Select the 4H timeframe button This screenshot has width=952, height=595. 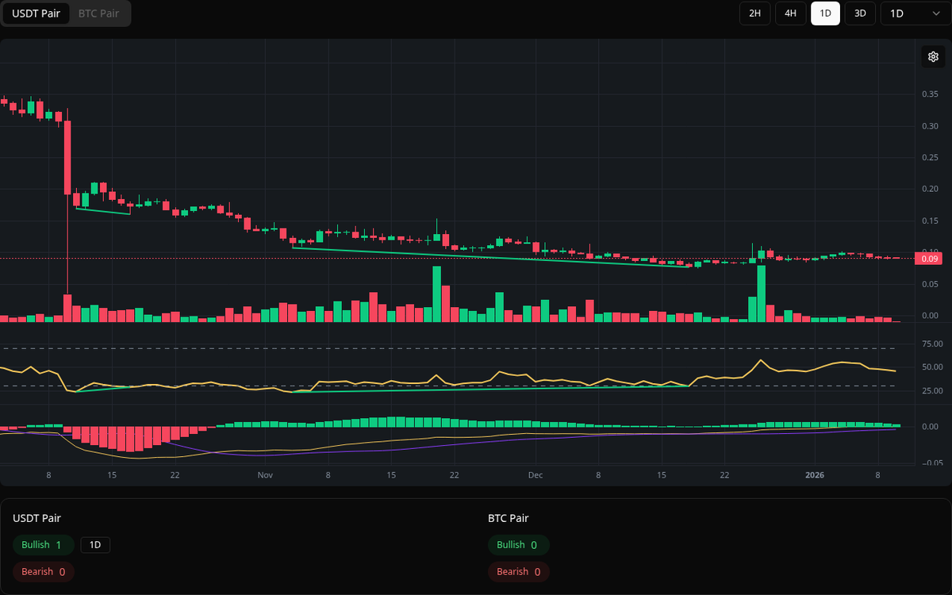pyautogui.click(x=790, y=13)
